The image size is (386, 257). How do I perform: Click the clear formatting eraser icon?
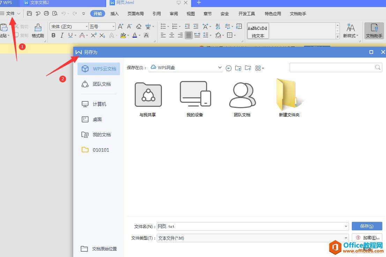point(139,26)
